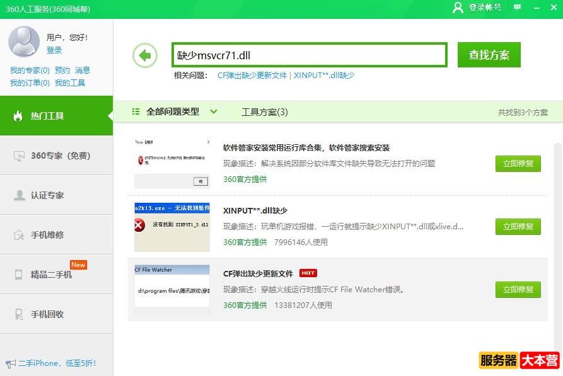The height and width of the screenshot is (376, 563).
Task: Click 立即修复 for XINPUT**.dll缺少
Action: pos(518,227)
